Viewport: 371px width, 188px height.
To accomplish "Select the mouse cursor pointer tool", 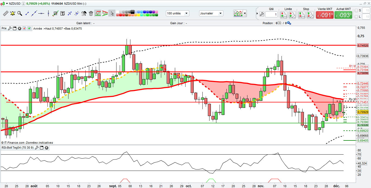I will [x=112, y=13].
